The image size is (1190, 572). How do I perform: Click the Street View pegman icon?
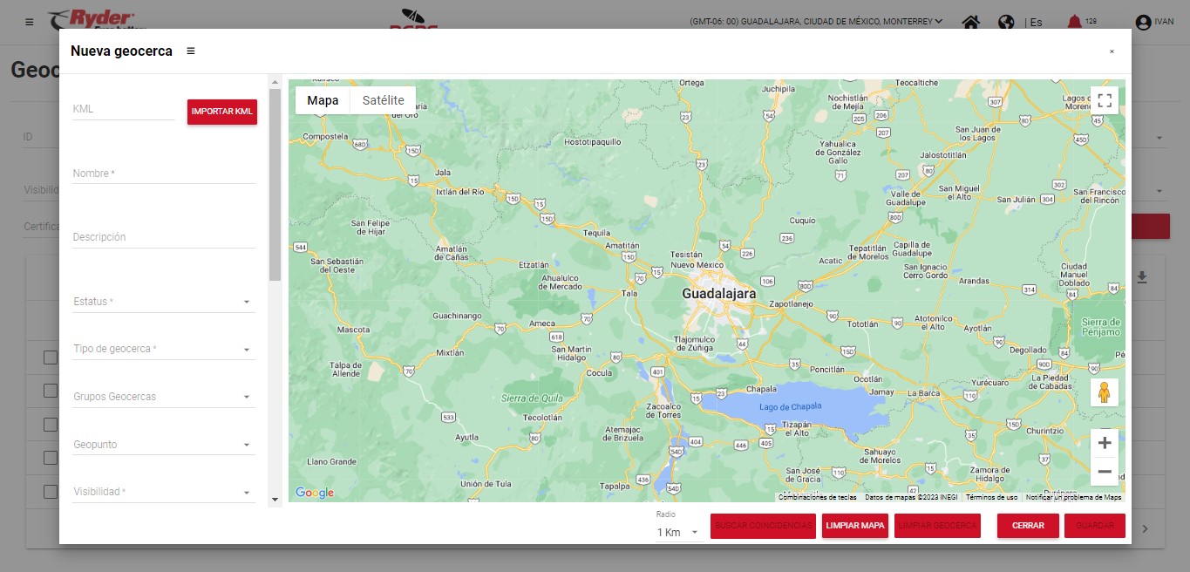[x=1104, y=393]
